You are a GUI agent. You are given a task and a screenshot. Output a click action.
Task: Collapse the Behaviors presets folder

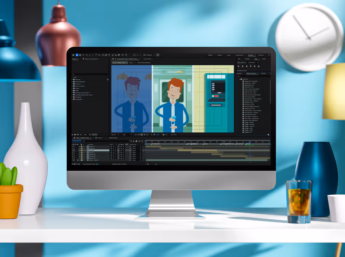click(x=240, y=79)
